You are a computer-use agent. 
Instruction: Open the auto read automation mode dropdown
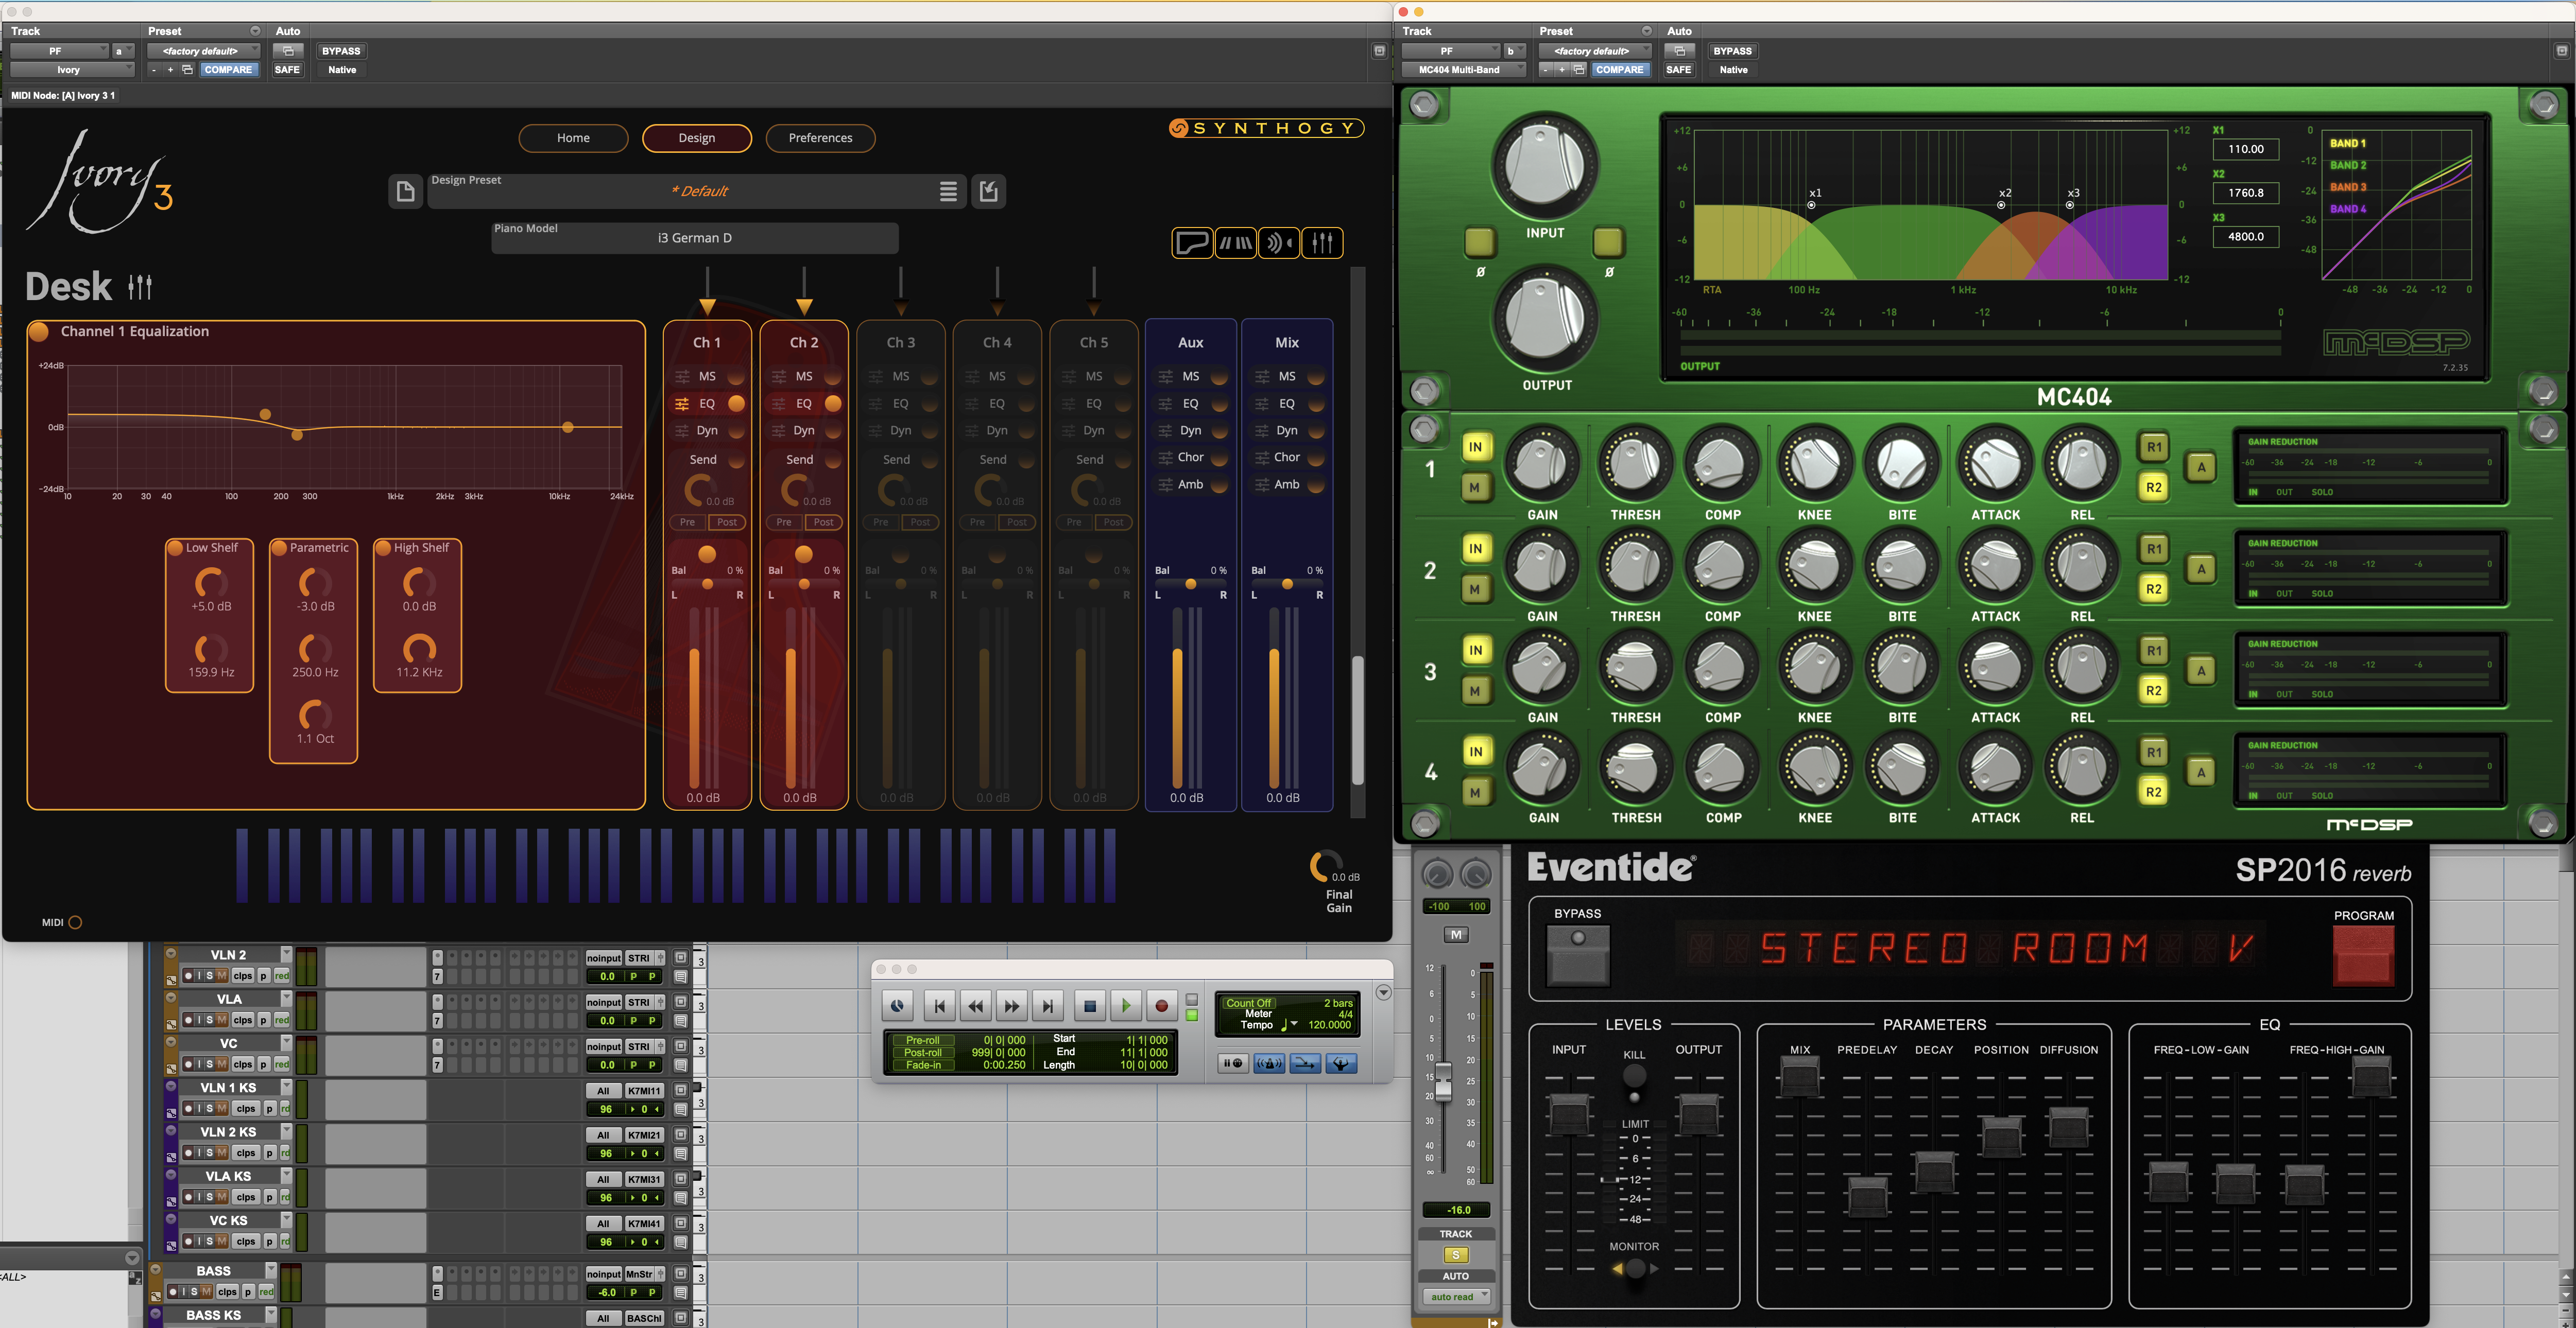(1456, 1297)
